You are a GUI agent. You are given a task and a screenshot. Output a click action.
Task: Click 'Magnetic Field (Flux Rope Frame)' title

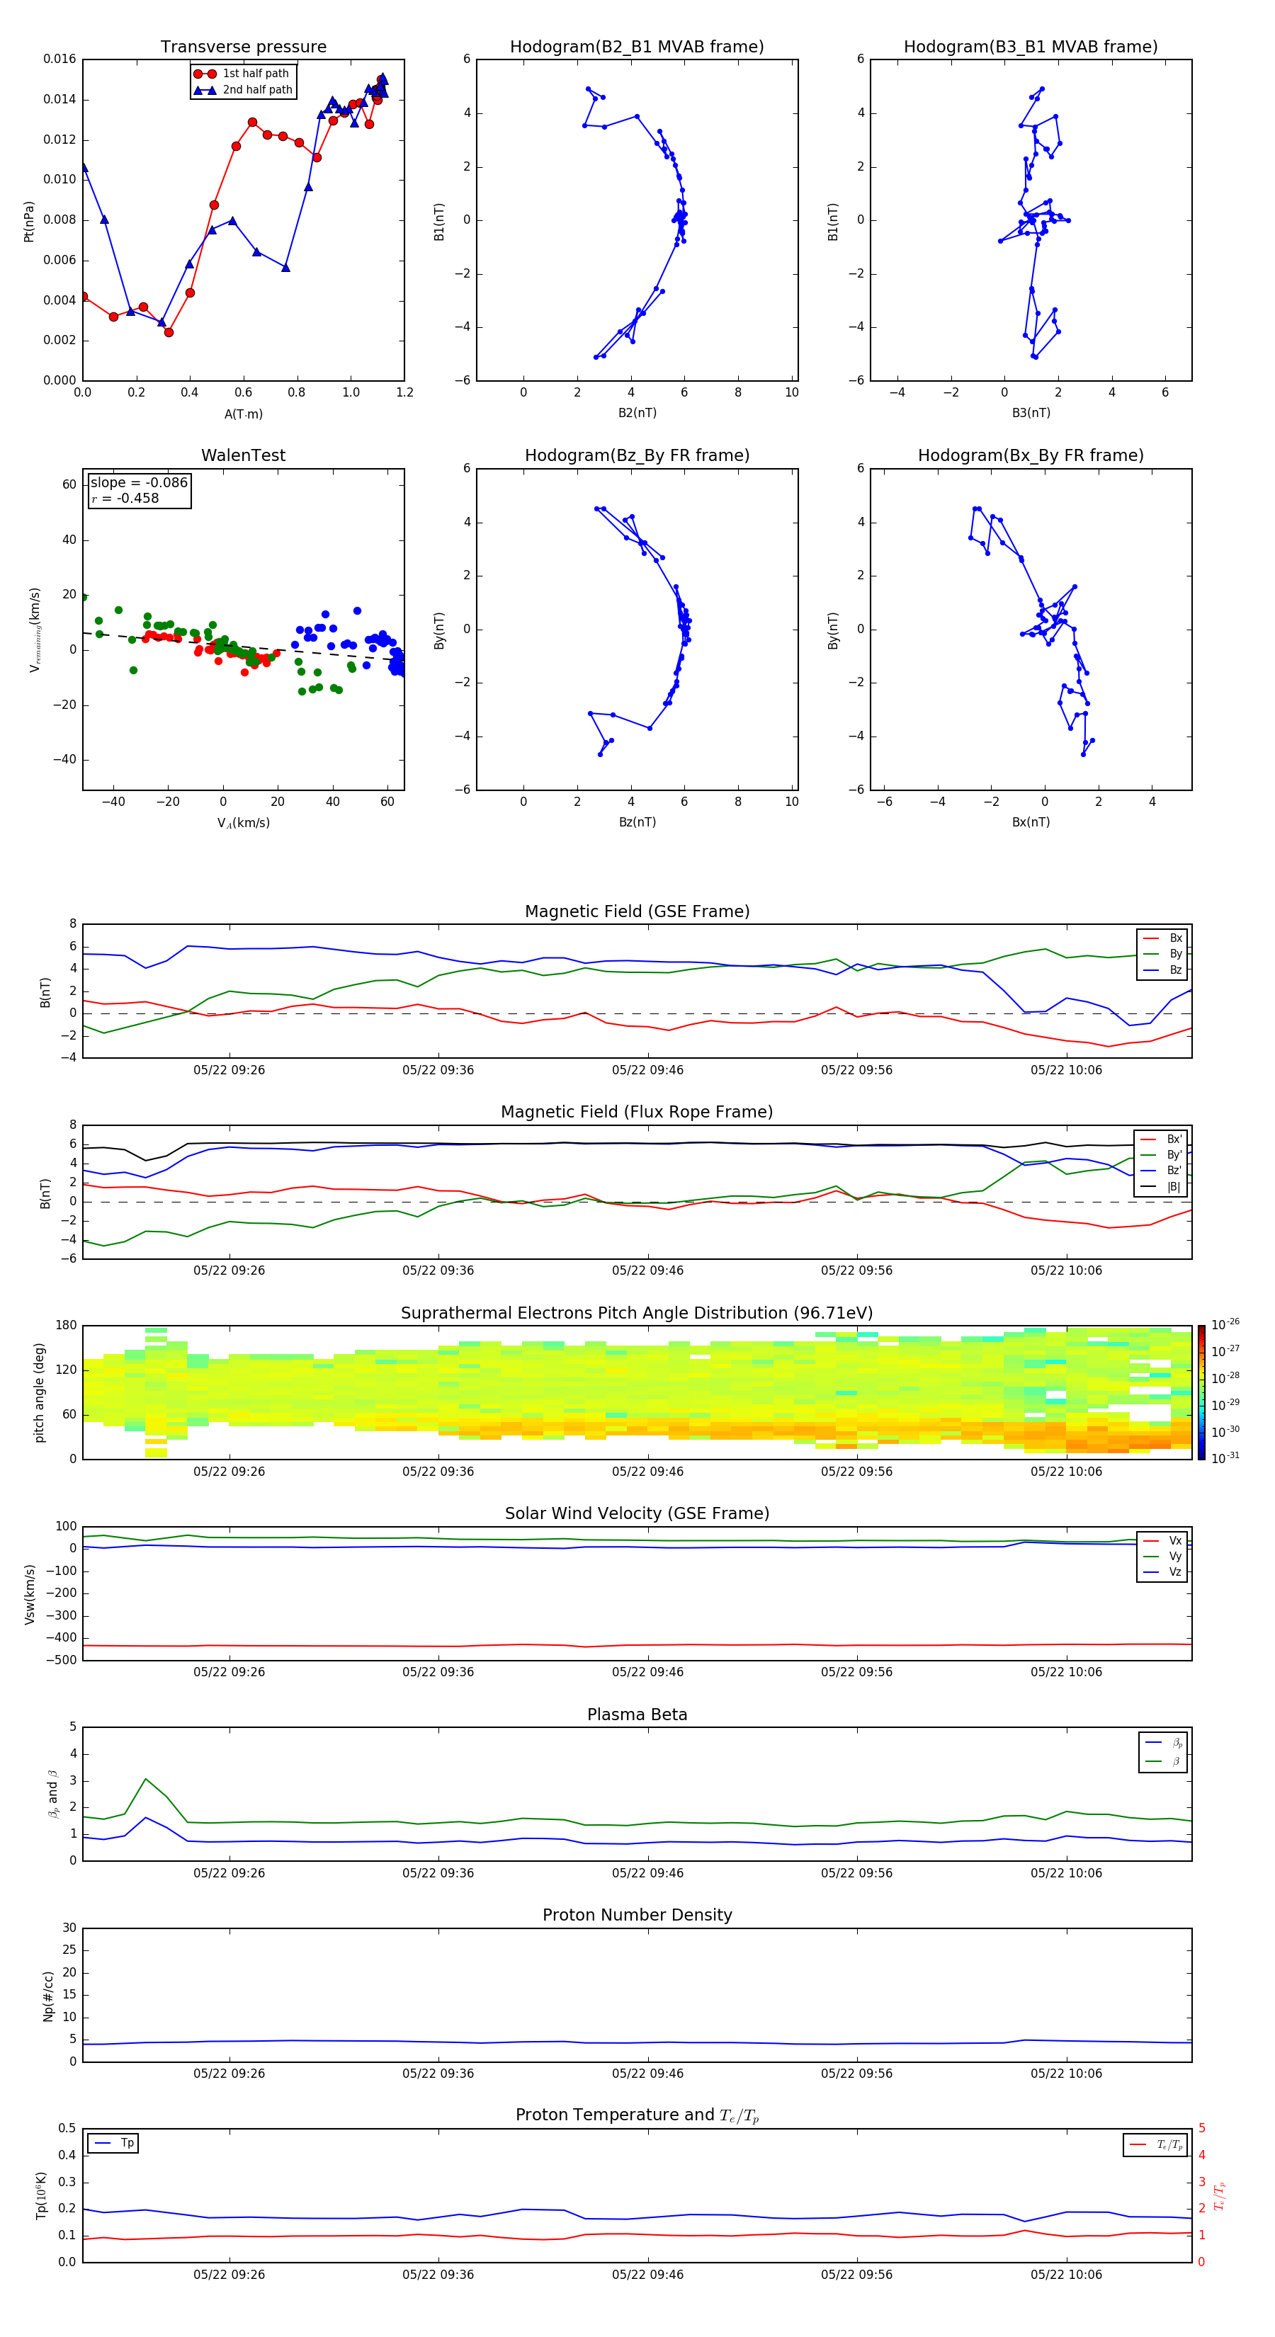pos(637,1113)
